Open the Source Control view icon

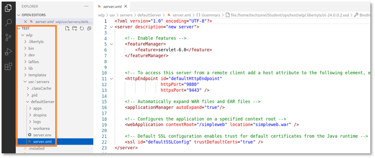[8, 38]
